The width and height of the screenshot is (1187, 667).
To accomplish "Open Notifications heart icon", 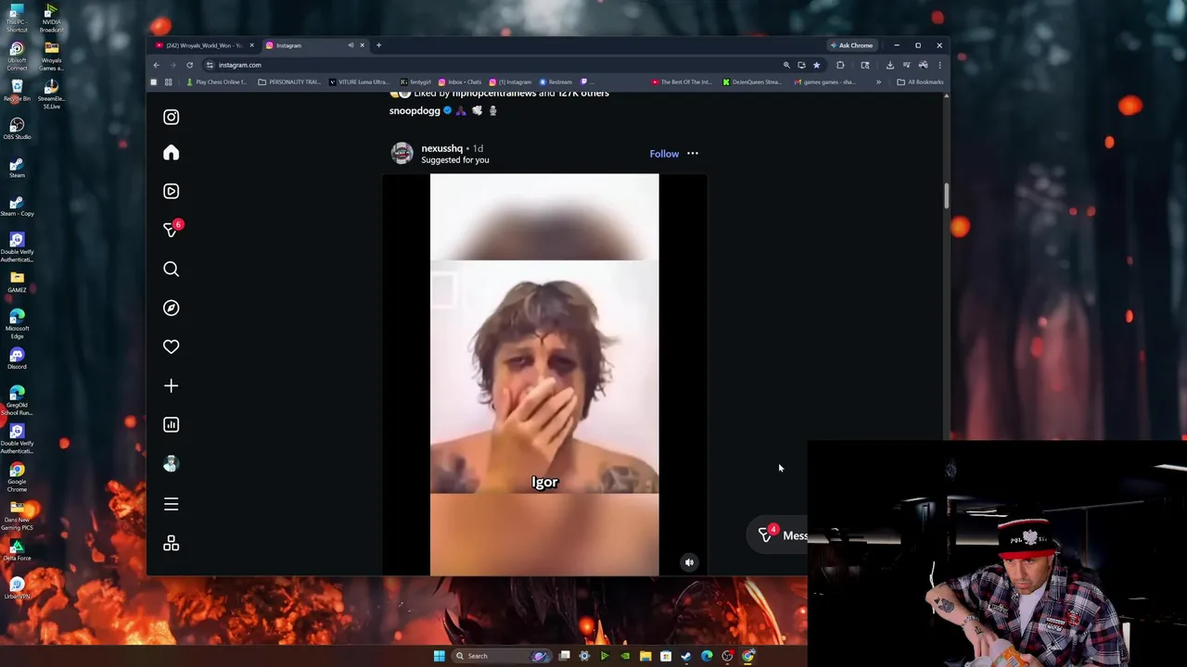I will 171,346.
